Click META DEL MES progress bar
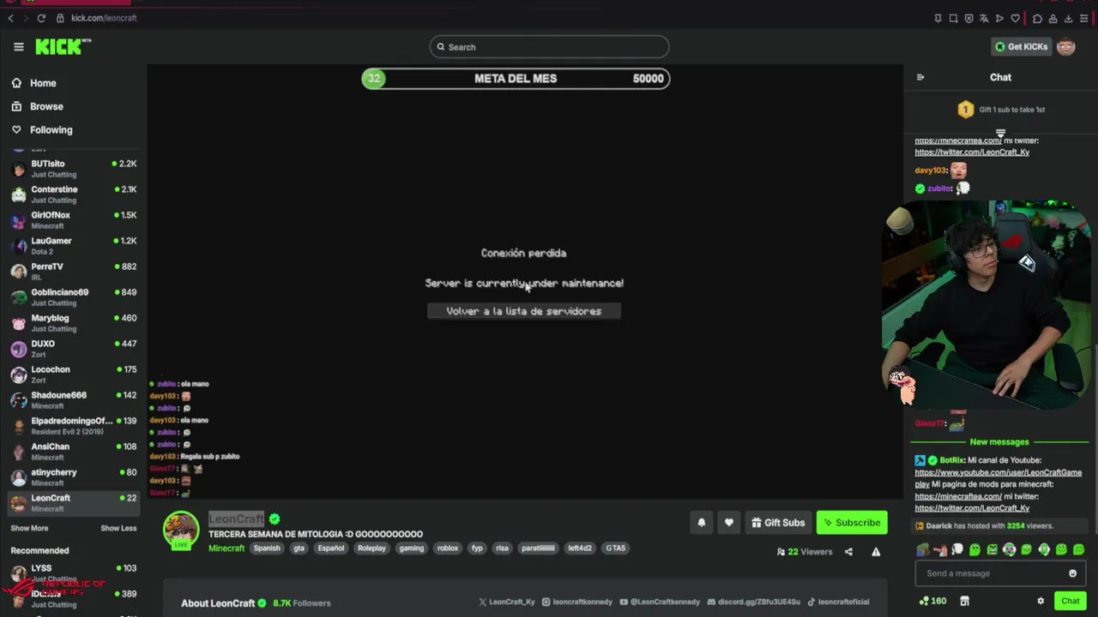 pyautogui.click(x=516, y=78)
